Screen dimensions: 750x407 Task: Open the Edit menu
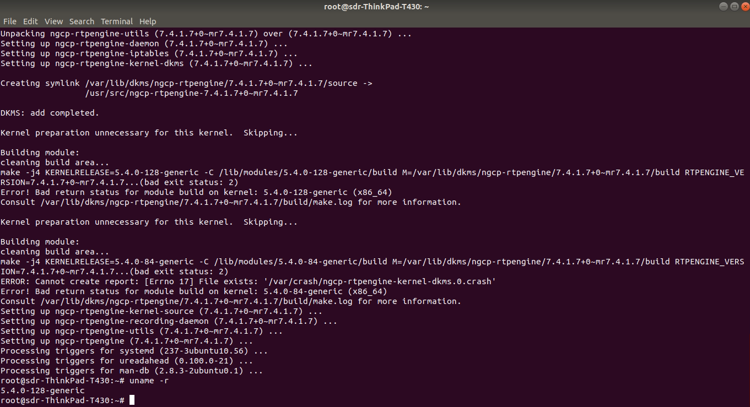30,21
